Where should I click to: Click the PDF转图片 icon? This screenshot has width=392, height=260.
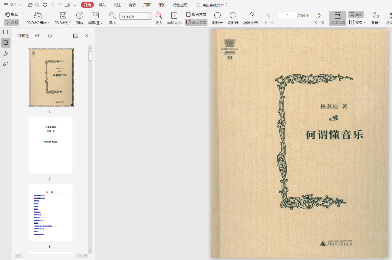point(63,16)
